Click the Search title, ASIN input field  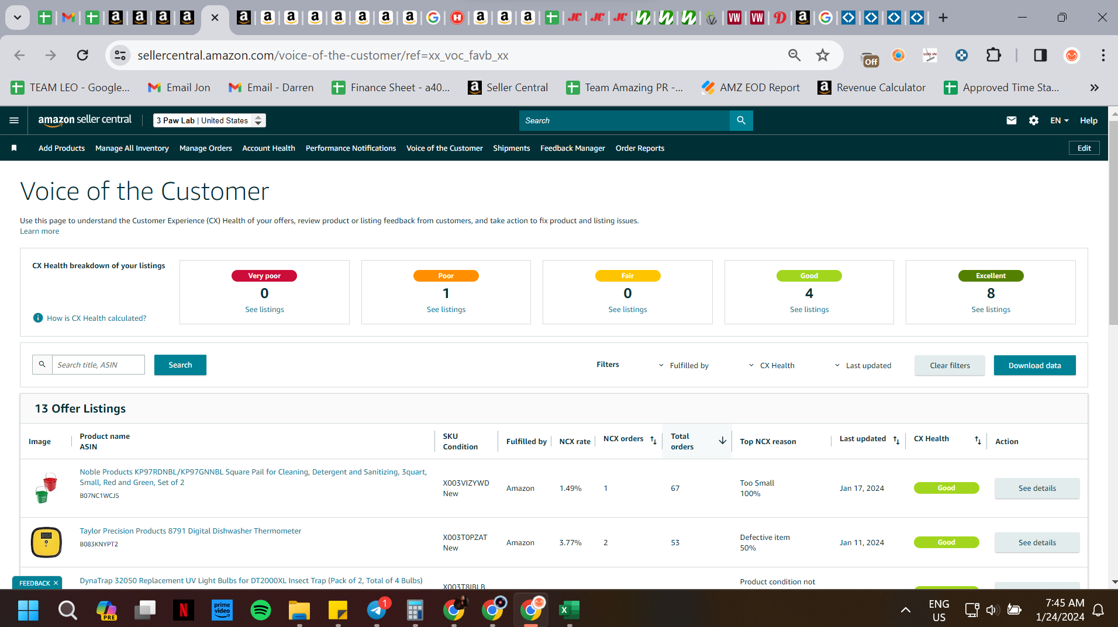coord(98,365)
